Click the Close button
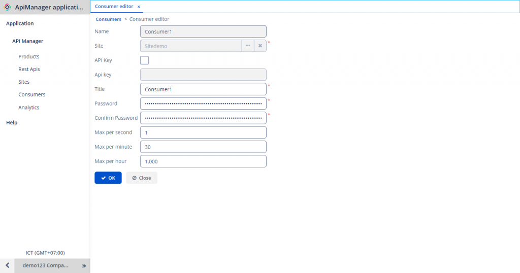Image resolution: width=520 pixels, height=273 pixels. 142,178
